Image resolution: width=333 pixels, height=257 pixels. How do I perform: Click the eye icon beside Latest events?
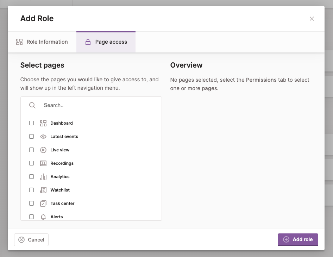43,136
